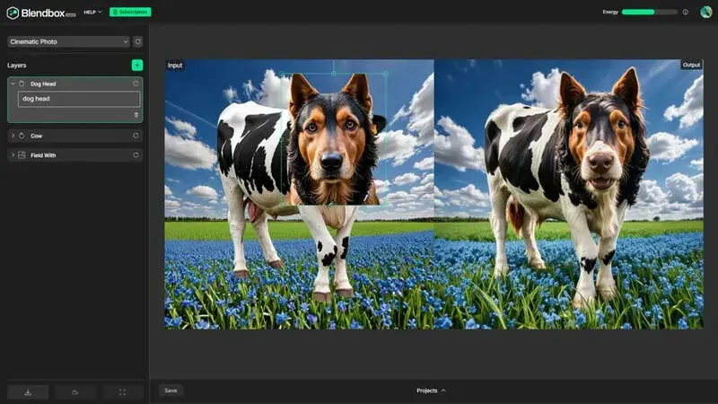Click the Layers panel heading

click(x=17, y=66)
